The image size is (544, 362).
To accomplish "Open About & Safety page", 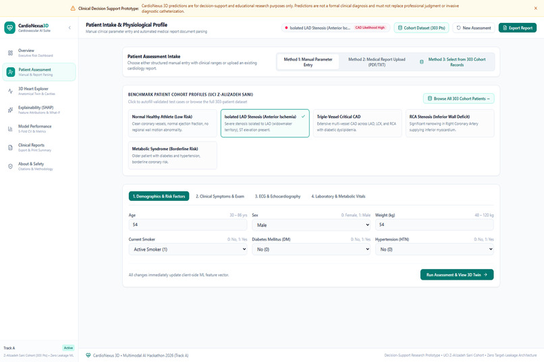I will click(x=39, y=167).
